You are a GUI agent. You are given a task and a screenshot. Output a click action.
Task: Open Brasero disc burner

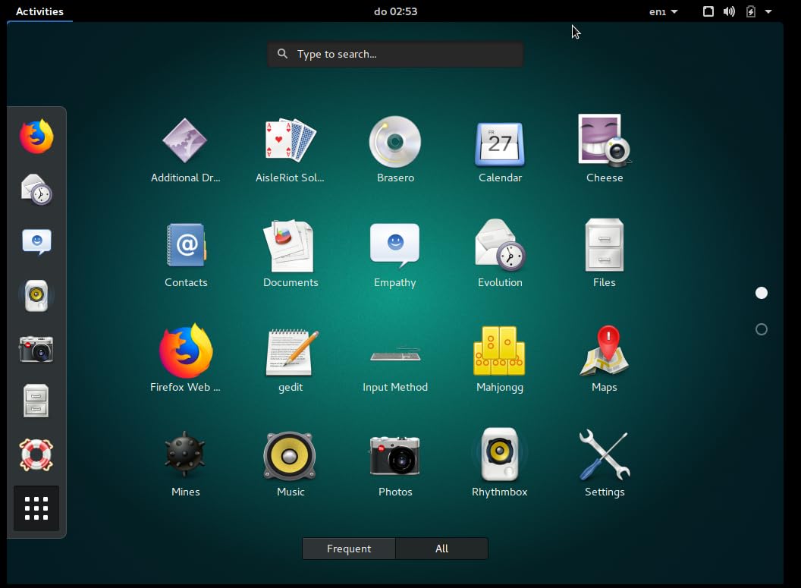tap(395, 150)
